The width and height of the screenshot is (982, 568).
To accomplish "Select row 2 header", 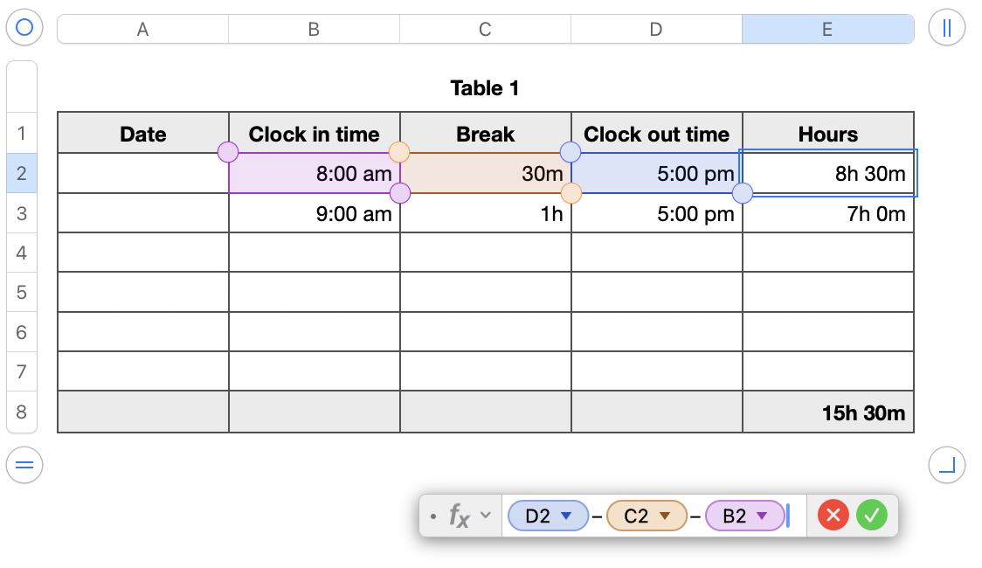I will tap(21, 173).
